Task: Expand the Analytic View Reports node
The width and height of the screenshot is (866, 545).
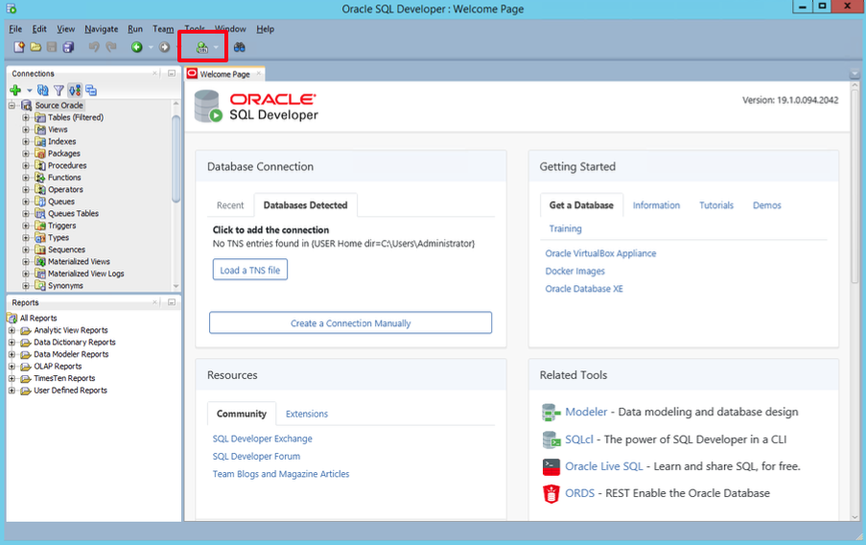Action: click(12, 330)
